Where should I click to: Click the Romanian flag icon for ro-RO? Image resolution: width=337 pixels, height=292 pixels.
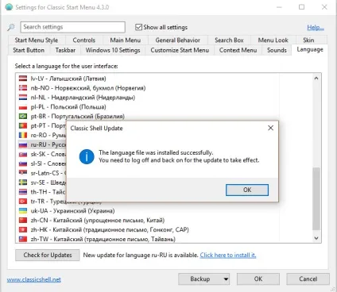(x=23, y=135)
